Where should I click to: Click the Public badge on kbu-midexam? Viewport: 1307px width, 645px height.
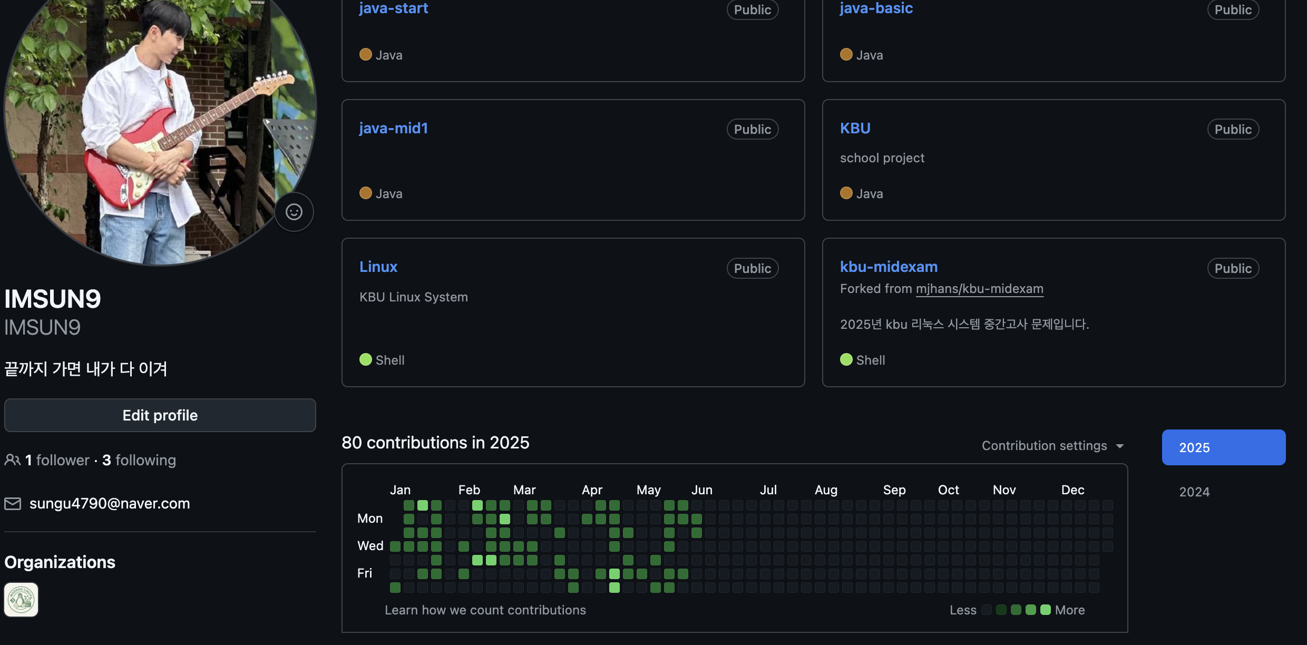click(x=1233, y=268)
